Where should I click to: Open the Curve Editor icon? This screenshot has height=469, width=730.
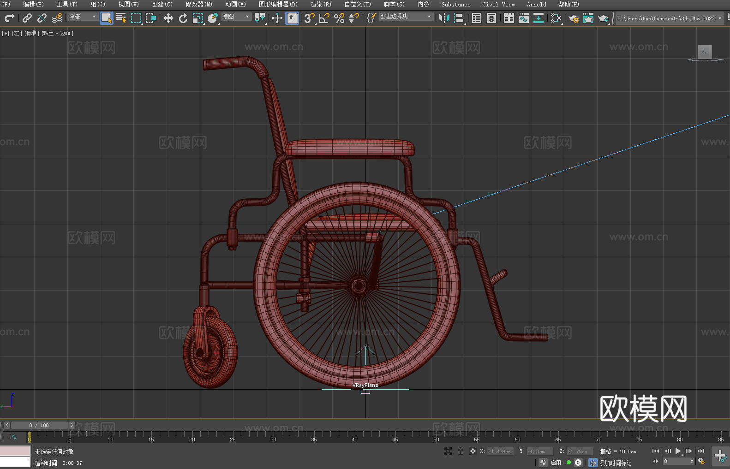click(524, 18)
